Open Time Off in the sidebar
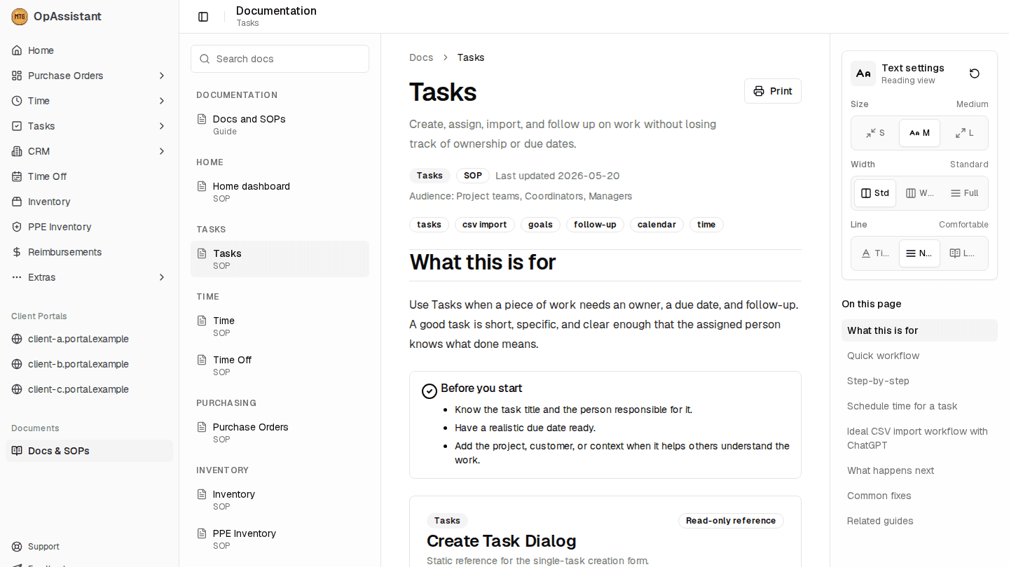 click(90, 176)
